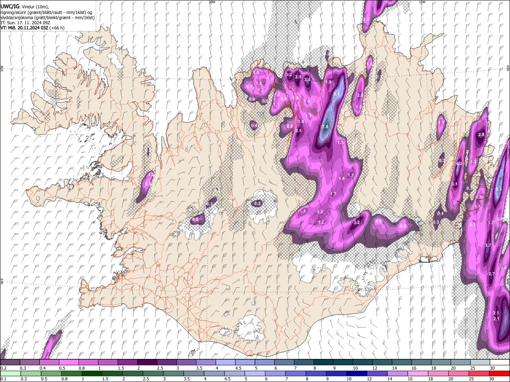This screenshot has height=382, width=510.
Task: Click the 3.7 value label
Action: tap(488, 246)
